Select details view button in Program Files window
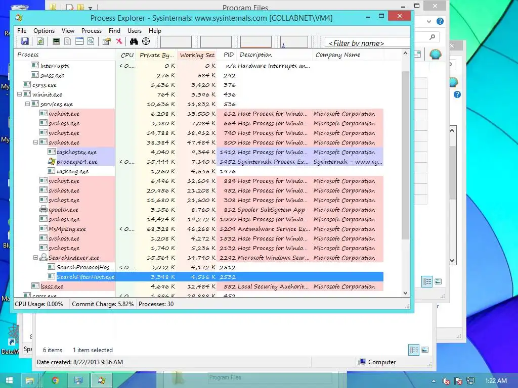This screenshot has width=518, height=388. click(427, 281)
